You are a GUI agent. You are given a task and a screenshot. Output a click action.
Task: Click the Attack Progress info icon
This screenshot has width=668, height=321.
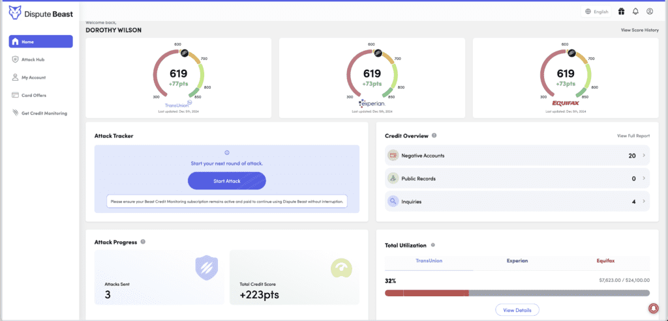143,242
